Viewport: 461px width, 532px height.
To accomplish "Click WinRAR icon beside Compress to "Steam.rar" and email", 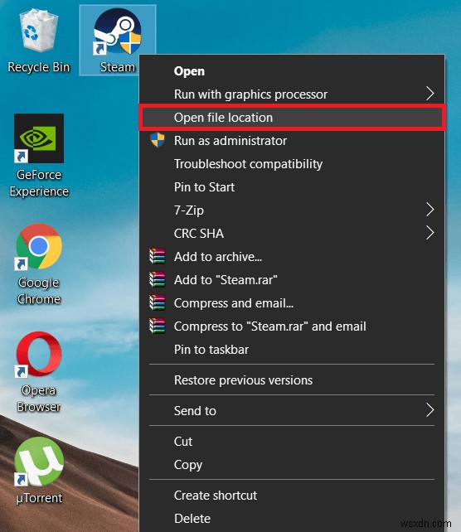I will (158, 326).
